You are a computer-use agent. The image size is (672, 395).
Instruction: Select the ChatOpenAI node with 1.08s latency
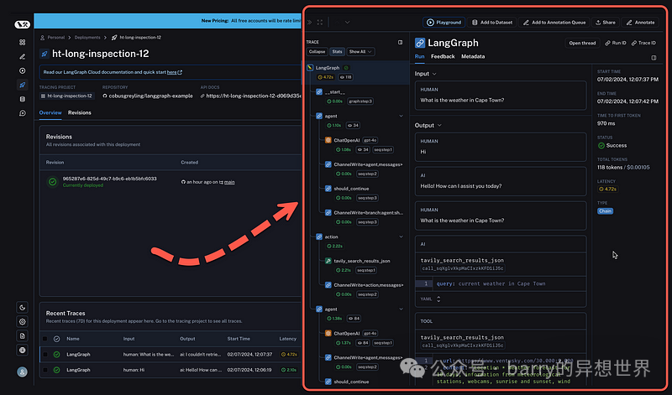[346, 140]
